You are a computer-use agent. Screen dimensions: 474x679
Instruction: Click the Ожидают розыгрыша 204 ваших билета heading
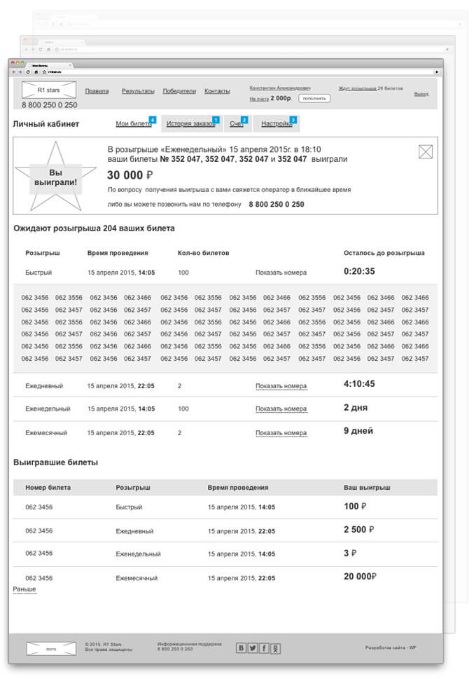tap(94, 228)
